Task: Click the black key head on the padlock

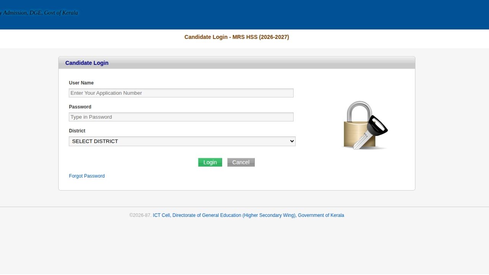Action: 377,126
